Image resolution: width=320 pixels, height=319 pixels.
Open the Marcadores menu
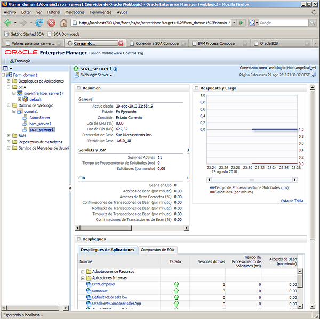75,12
